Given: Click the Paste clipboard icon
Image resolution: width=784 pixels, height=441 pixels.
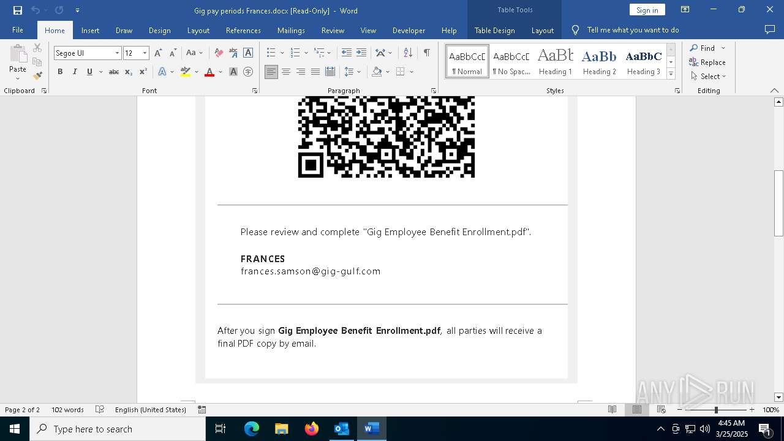Looking at the screenshot, I should point(18,54).
